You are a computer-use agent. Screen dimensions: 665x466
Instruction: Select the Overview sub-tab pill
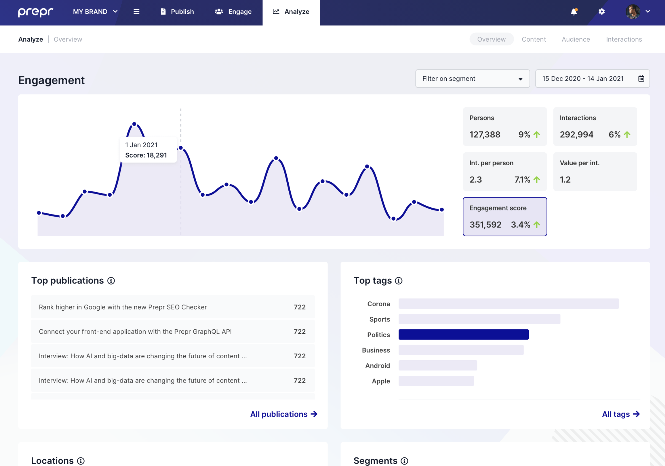[491, 39]
